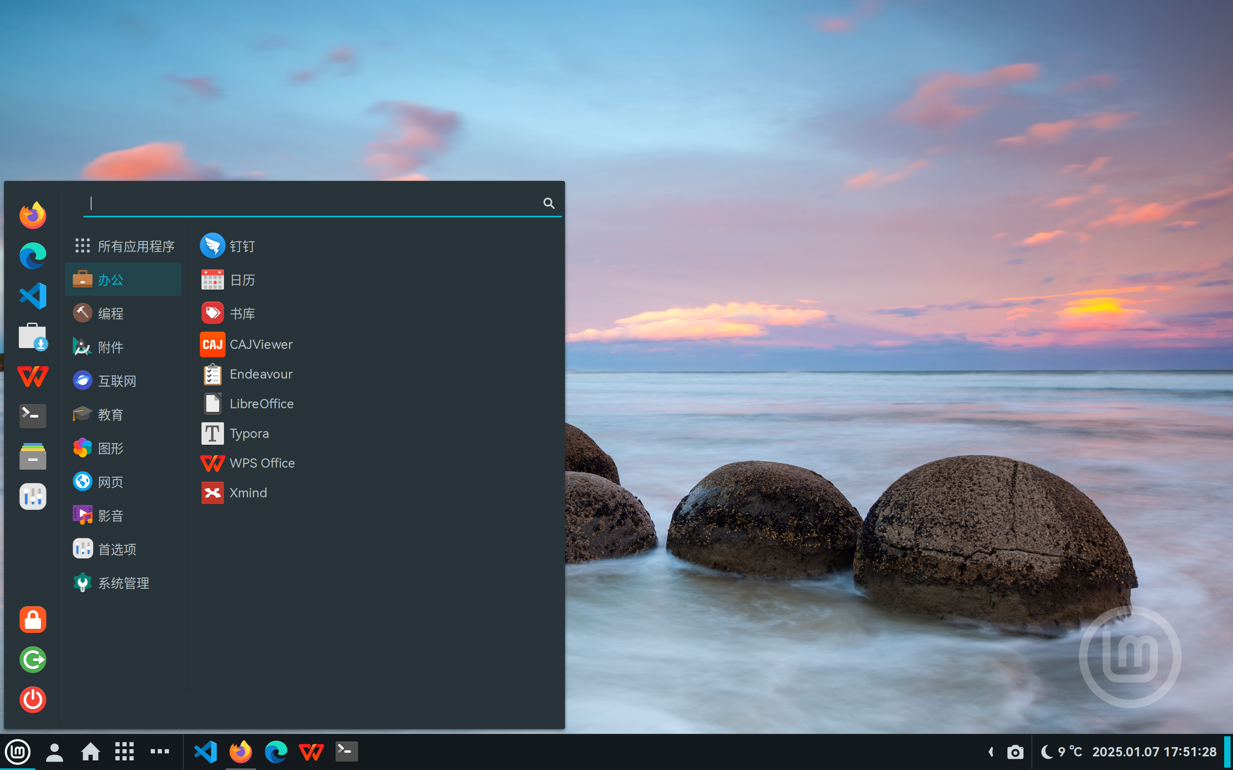Open Terminal from the favorites sidebar

pyautogui.click(x=33, y=416)
